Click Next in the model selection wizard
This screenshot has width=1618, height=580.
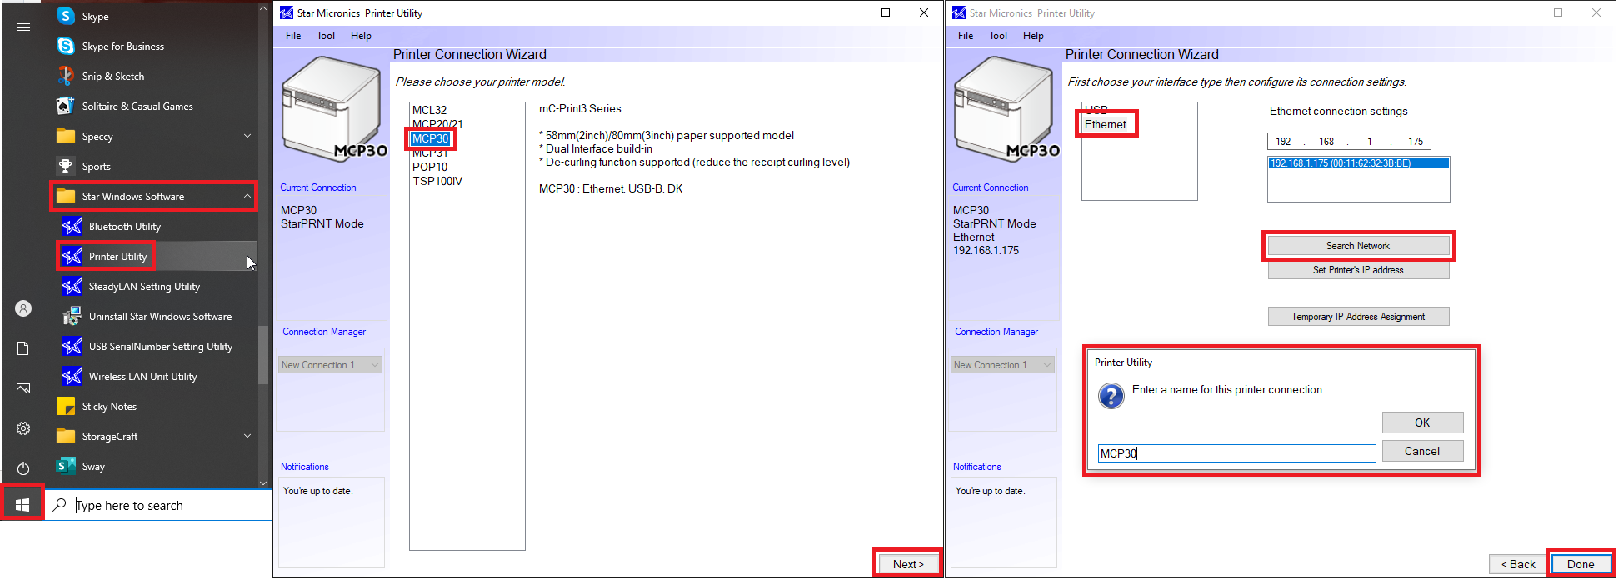click(908, 564)
